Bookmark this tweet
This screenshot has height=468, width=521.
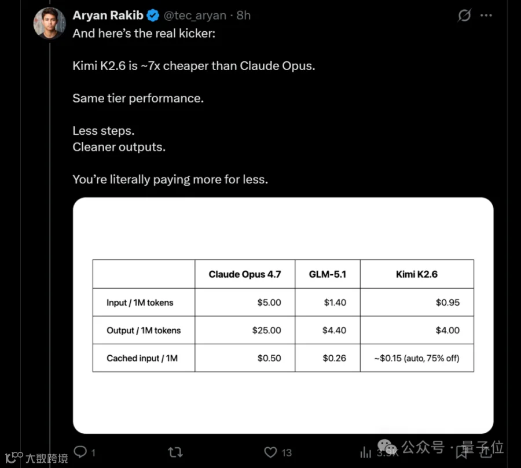[461, 451]
